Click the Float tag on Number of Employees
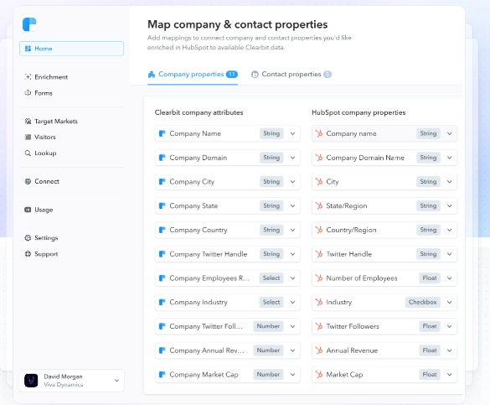 tap(430, 278)
